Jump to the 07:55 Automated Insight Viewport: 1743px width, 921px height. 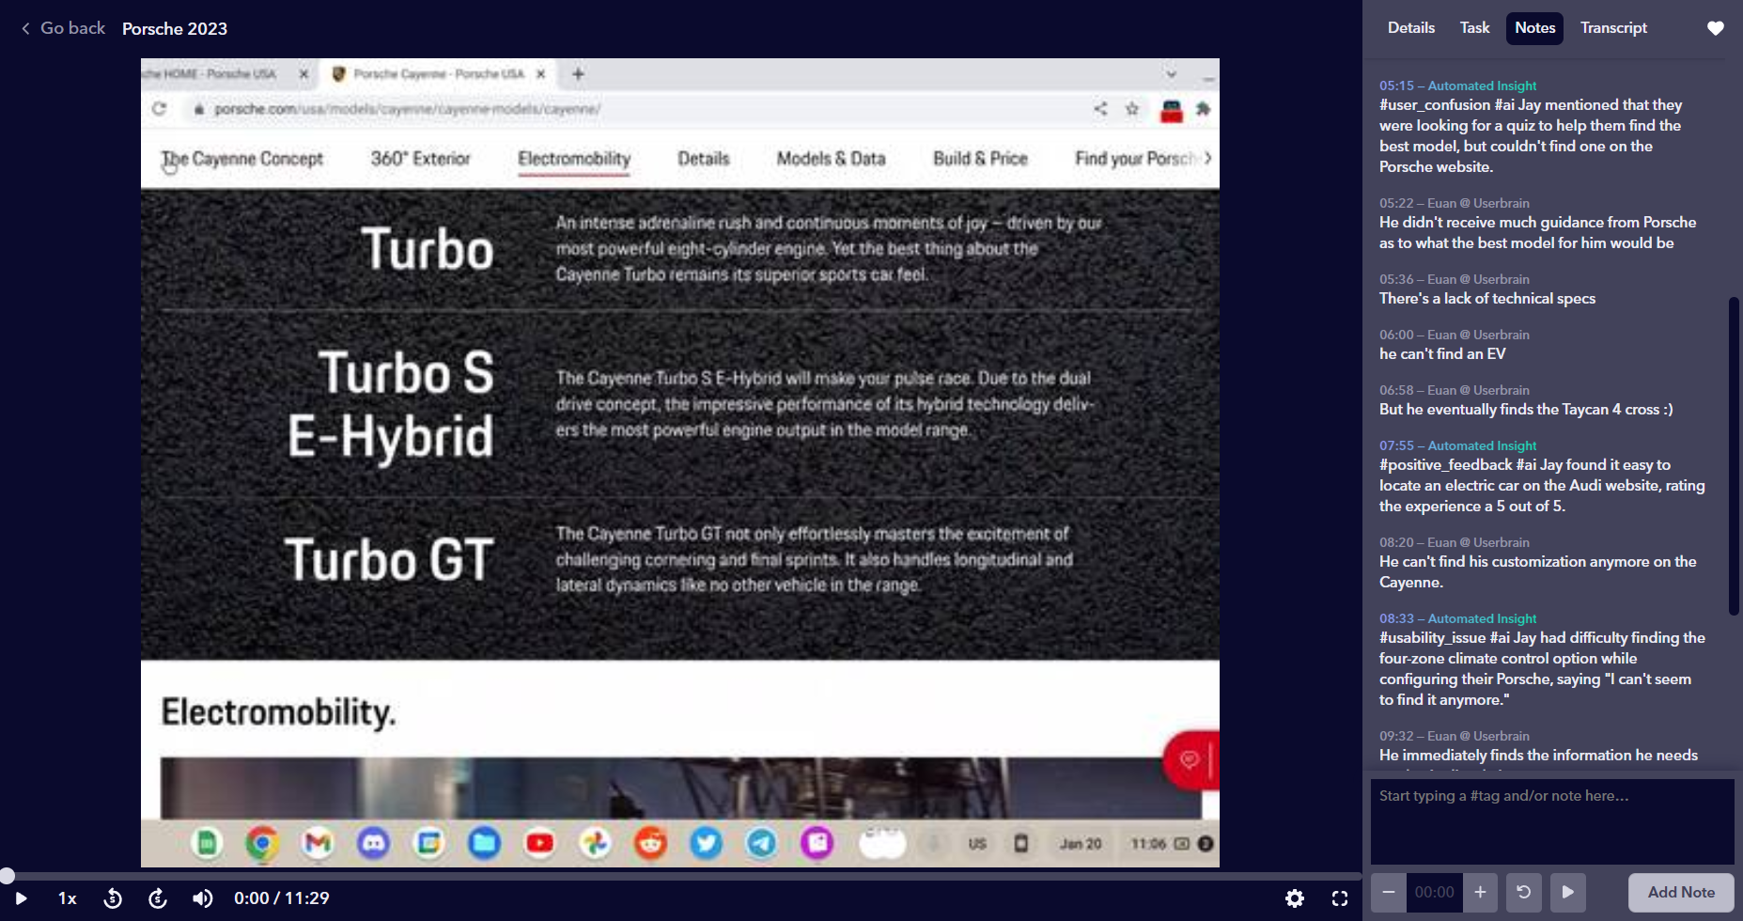(x=1396, y=445)
